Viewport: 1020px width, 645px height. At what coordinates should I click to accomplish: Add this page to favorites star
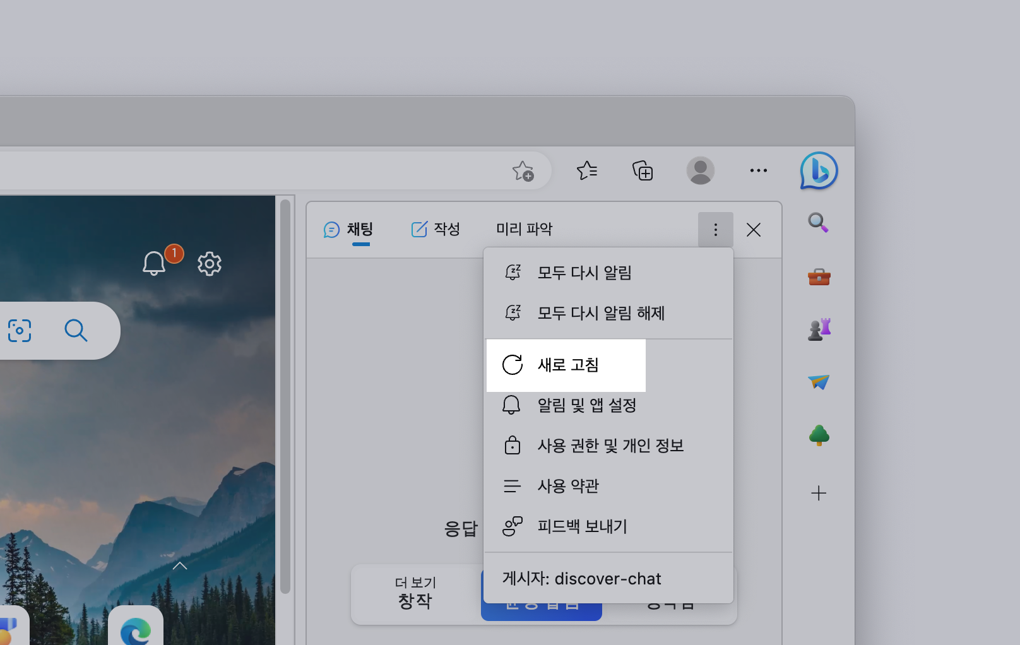tap(523, 171)
